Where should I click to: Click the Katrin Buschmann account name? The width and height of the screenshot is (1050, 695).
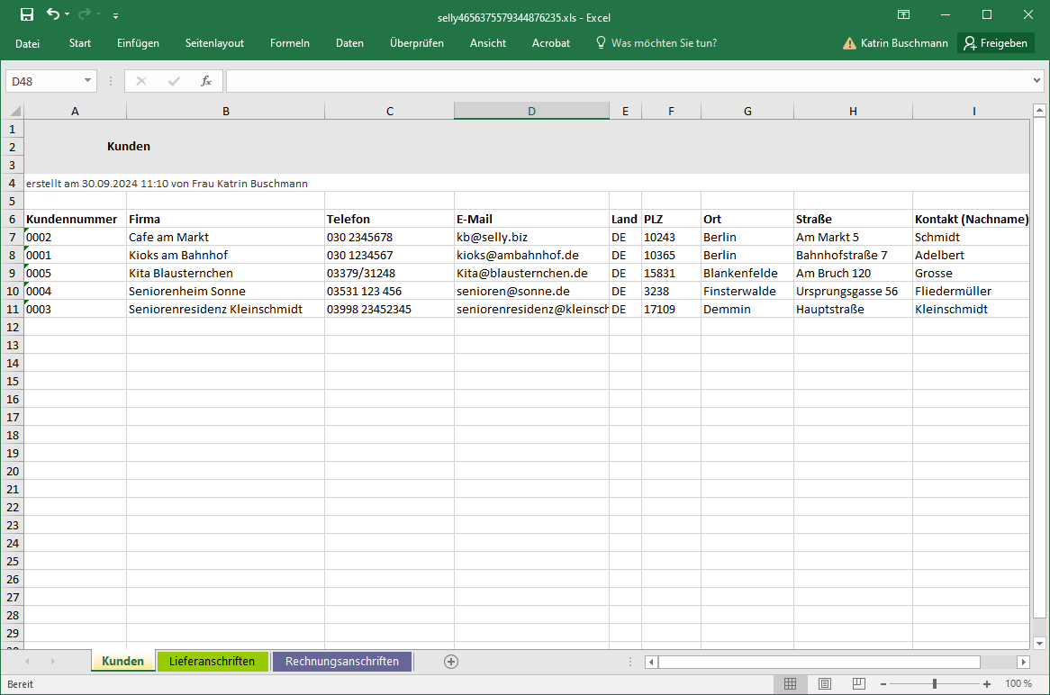(903, 43)
